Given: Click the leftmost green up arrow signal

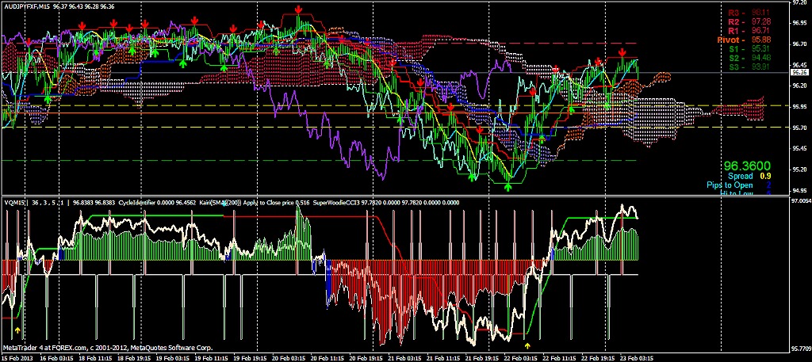Looking at the screenshot, I should [x=48, y=99].
